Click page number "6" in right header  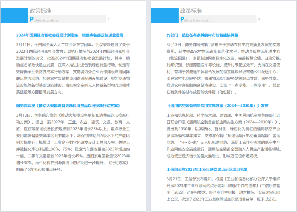tap(259, 19)
